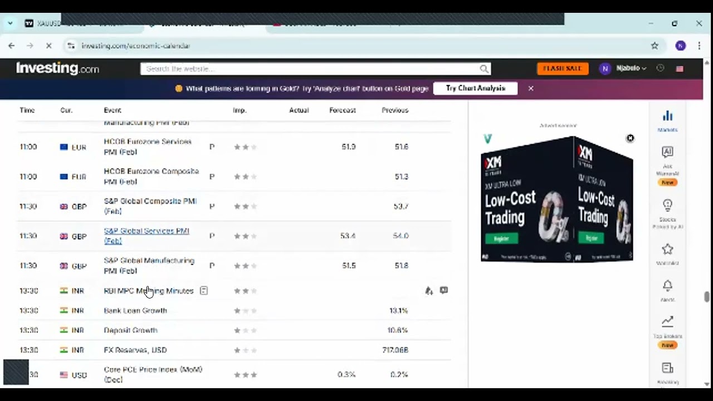713x401 pixels.
Task: Open the Chrome tab search dropdown
Action: (10, 23)
